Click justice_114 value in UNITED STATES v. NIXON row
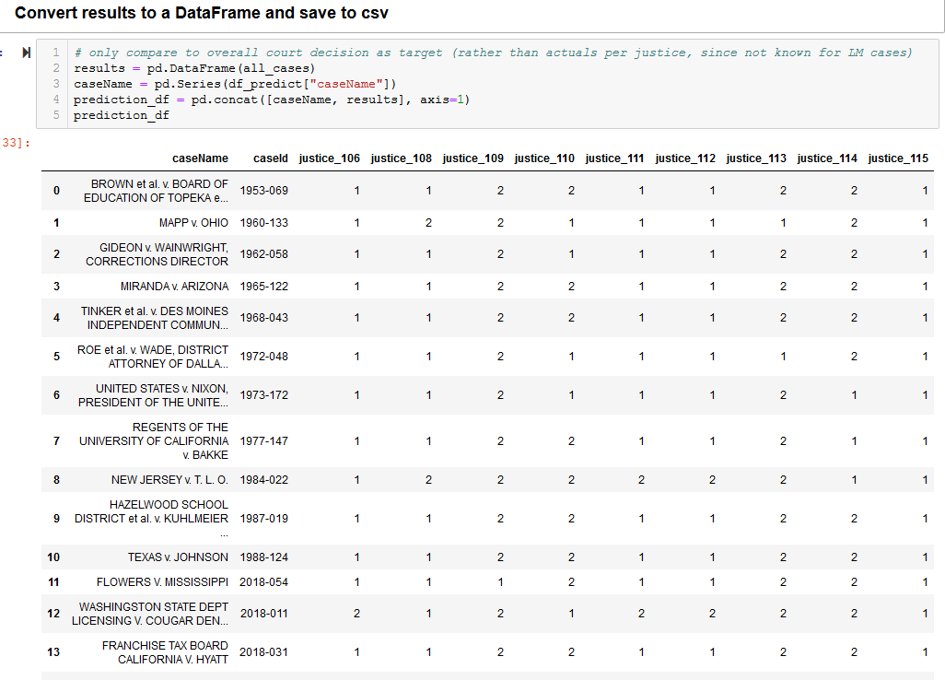The width and height of the screenshot is (945, 680). tap(854, 395)
